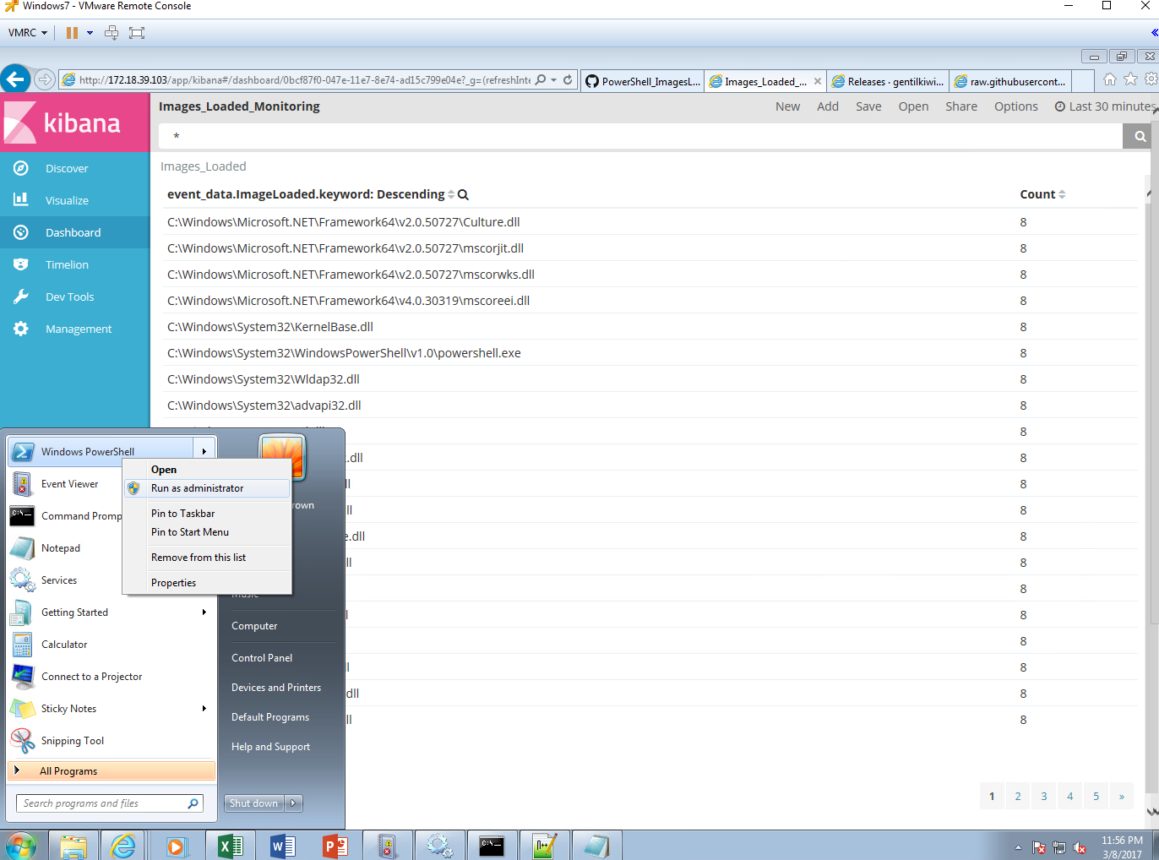
Task: Click VMRC send Ctrl+Alt+Del icon
Action: point(112,33)
